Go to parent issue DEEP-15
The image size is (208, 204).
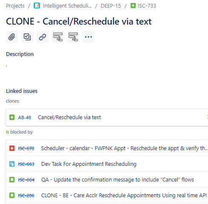click(x=111, y=6)
